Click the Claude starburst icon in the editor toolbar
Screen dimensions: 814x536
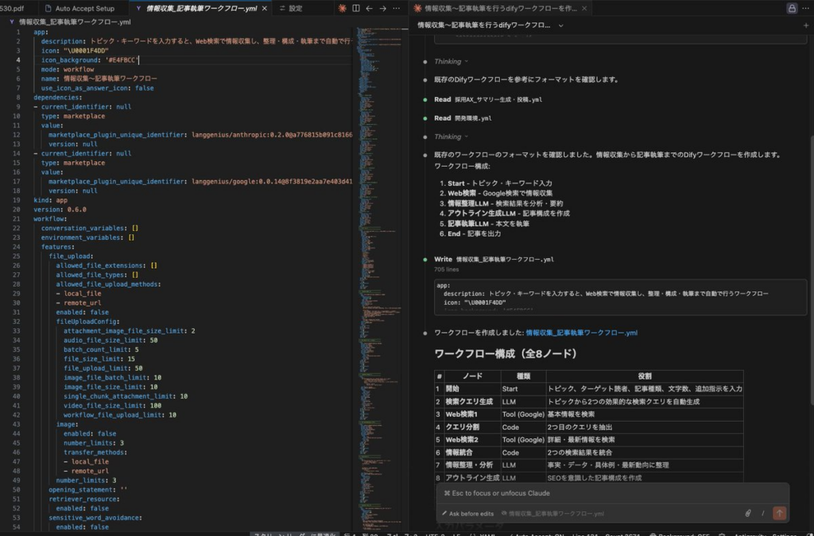[x=343, y=8]
